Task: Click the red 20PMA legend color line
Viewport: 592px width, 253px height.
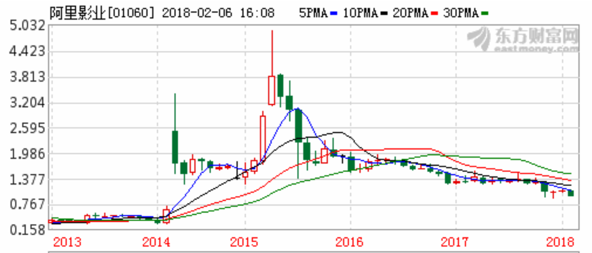Action: [x=435, y=14]
